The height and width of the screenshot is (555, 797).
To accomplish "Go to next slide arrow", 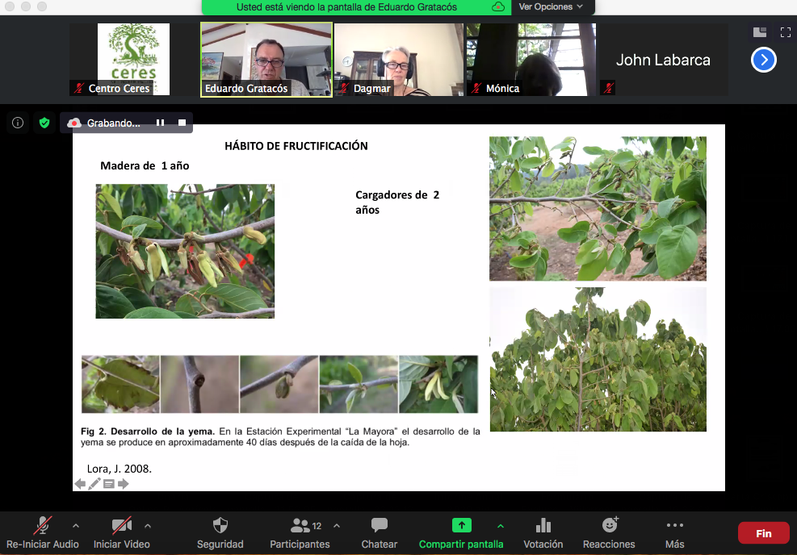I will (123, 484).
